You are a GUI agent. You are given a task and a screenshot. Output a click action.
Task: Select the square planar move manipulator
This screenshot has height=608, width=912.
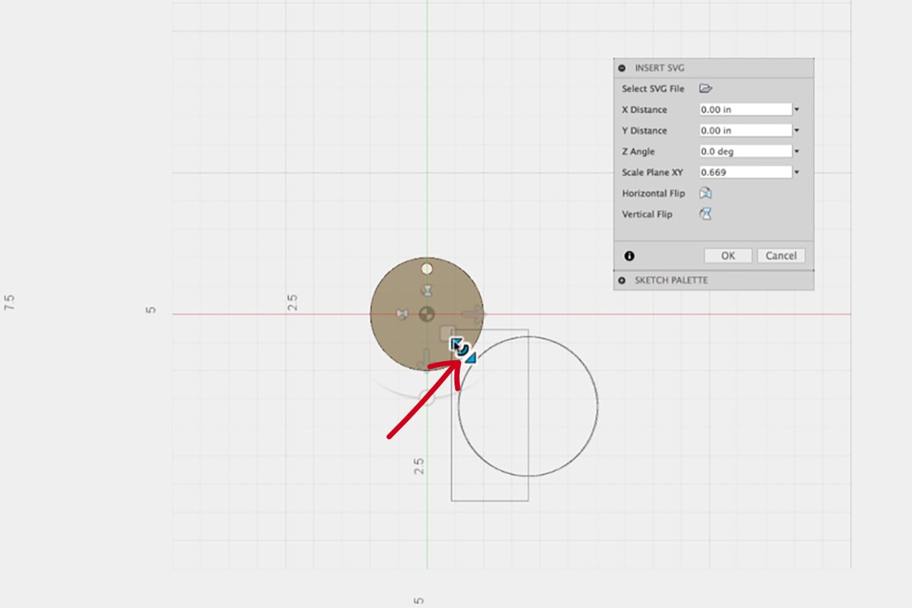coord(448,333)
